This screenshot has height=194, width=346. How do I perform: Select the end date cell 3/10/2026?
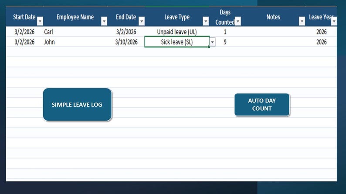(x=126, y=42)
